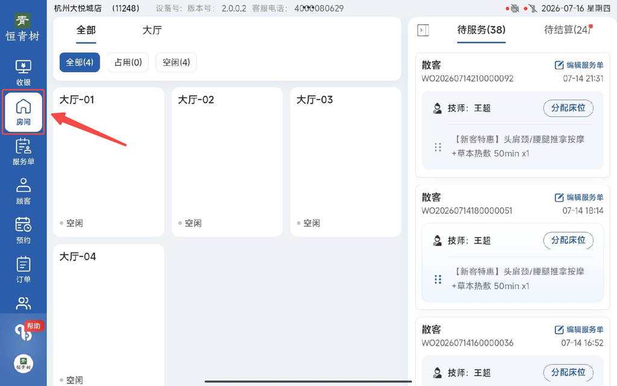Filter rooms by 全部(4)
Image resolution: width=617 pixels, height=386 pixels.
point(80,62)
